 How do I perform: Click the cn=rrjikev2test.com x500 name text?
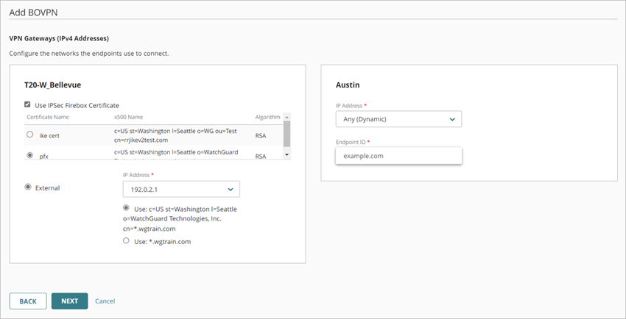141,140
